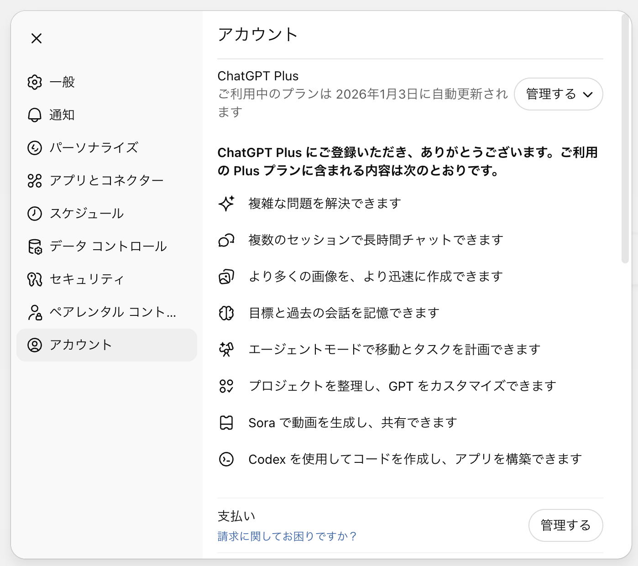The height and width of the screenshot is (566, 638).
Task: Click the パーソナライズ sidebar icon
Action: (35, 148)
